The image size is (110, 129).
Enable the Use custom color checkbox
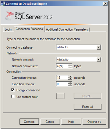pyautogui.click(x=13, y=97)
